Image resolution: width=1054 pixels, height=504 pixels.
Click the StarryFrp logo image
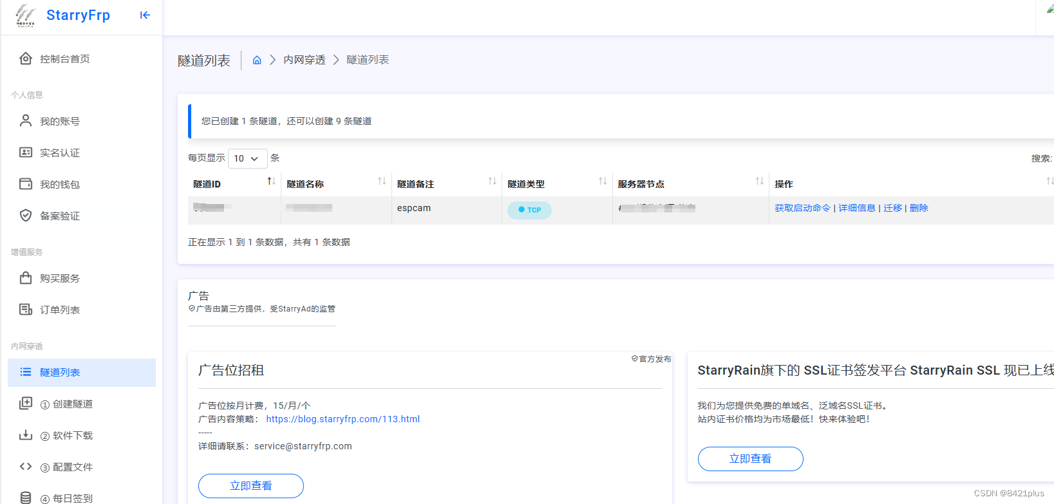coord(26,15)
